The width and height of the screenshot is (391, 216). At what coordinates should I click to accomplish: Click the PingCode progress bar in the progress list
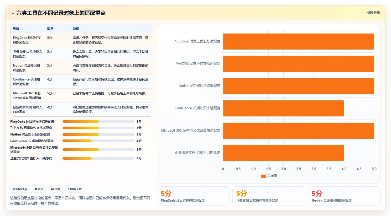(x=98, y=121)
